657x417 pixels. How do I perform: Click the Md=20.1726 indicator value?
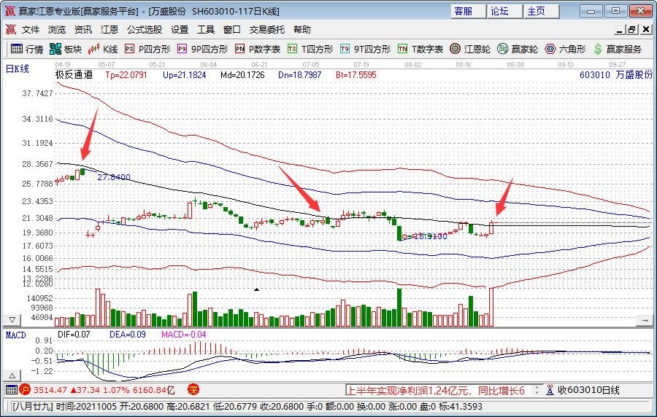coord(242,75)
